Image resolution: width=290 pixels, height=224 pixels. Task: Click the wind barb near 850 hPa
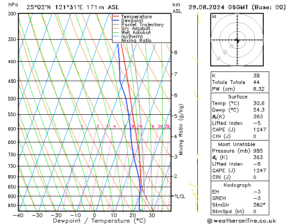(194, 185)
